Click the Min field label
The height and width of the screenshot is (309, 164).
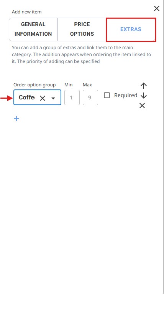[x=69, y=85]
